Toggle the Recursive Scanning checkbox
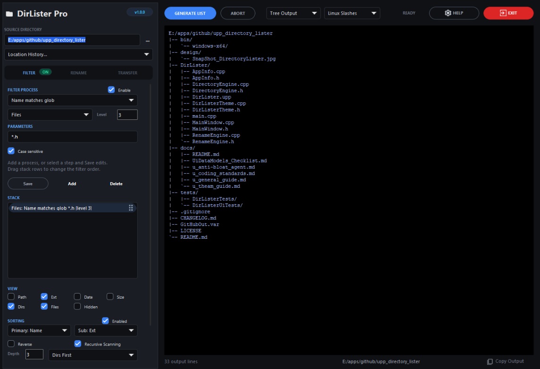Image resolution: width=540 pixels, height=369 pixels. click(x=78, y=344)
